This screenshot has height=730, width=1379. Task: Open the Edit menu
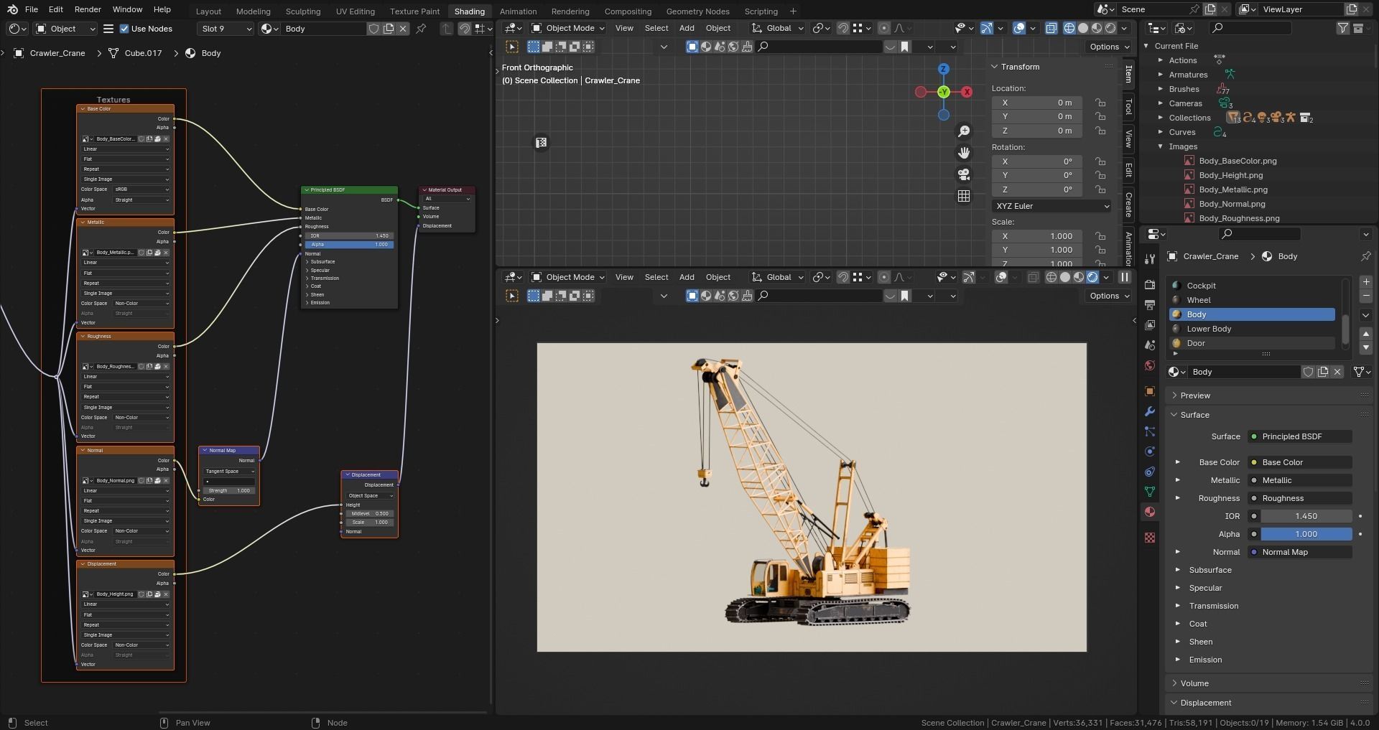pyautogui.click(x=55, y=9)
